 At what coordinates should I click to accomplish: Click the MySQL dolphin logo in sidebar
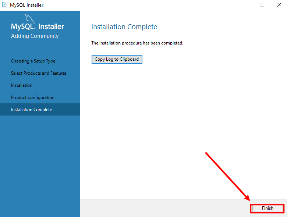tap(30, 18)
